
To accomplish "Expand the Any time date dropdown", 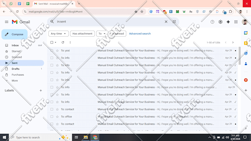I will (x=58, y=34).
